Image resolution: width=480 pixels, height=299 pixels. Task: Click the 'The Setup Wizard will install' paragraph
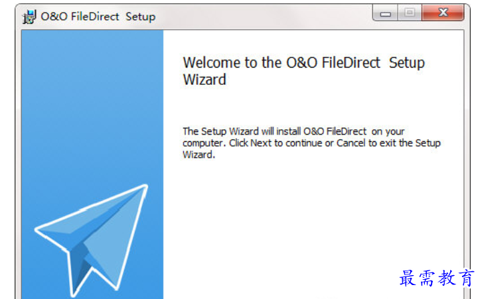(311, 143)
